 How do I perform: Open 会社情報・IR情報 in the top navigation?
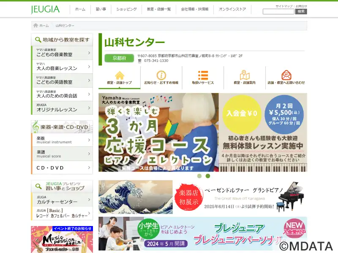click(x=195, y=9)
